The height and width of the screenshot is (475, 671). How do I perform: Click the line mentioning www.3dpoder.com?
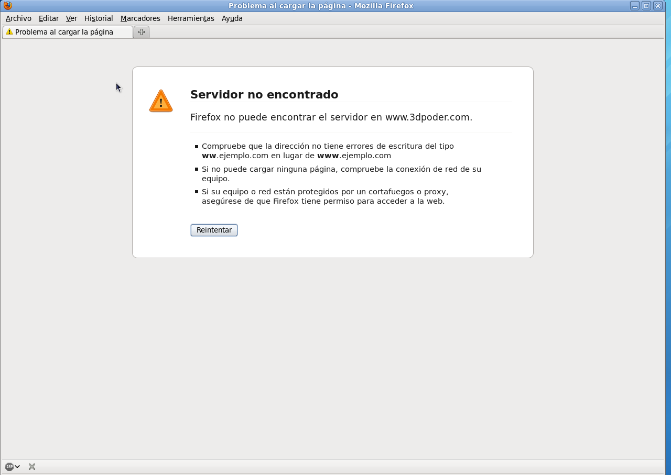point(331,117)
